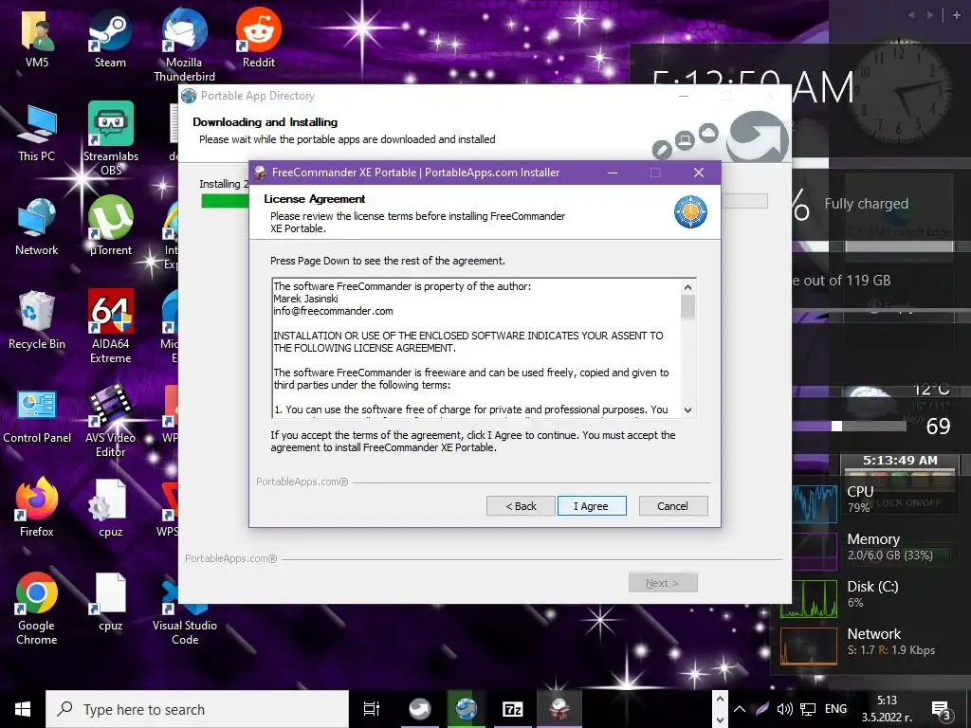Screen dimensions: 971x728
Task: Click the taskbar scroll up arrow
Action: (x=720, y=699)
